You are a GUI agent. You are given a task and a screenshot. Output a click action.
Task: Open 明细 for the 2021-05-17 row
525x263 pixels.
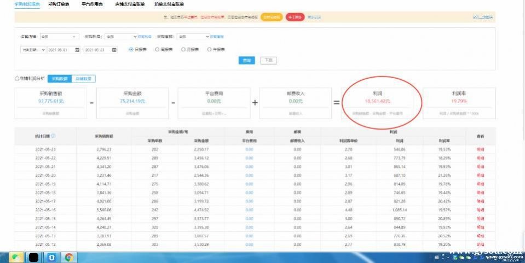click(480, 201)
